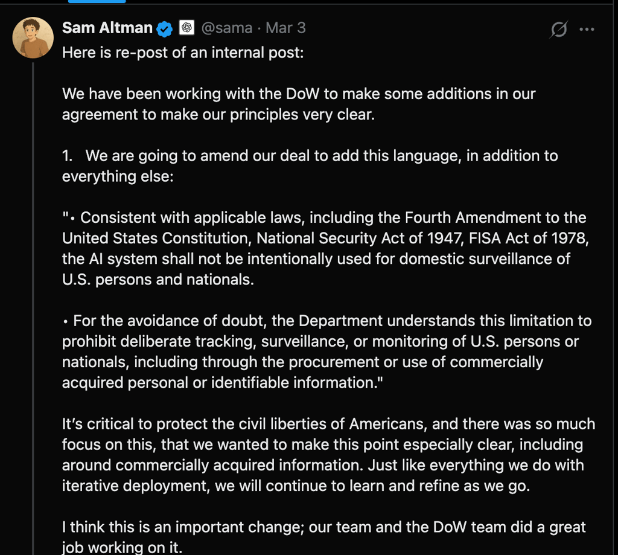The image size is (618, 555).
Task: Click the blue verified checkmark badge
Action: 164,28
